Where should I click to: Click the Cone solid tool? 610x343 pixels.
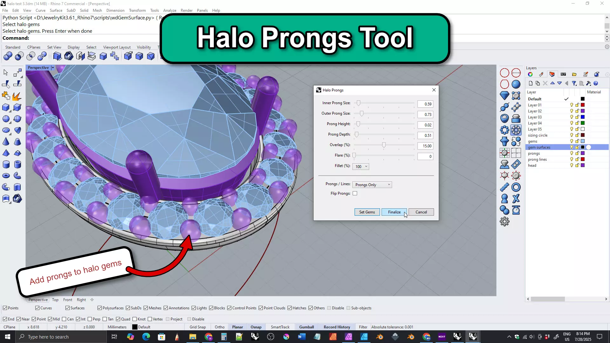coord(6,142)
